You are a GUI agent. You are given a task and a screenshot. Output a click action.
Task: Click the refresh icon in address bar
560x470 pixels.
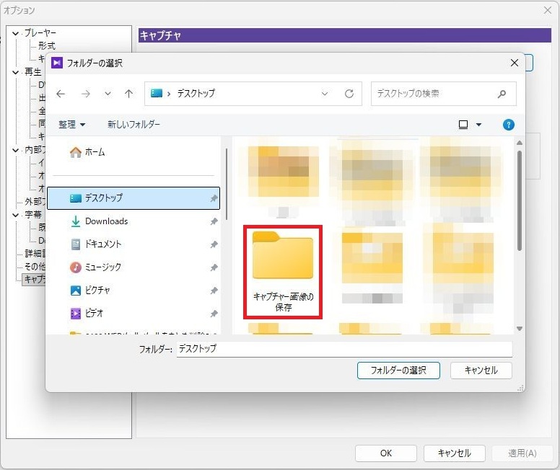pos(349,94)
